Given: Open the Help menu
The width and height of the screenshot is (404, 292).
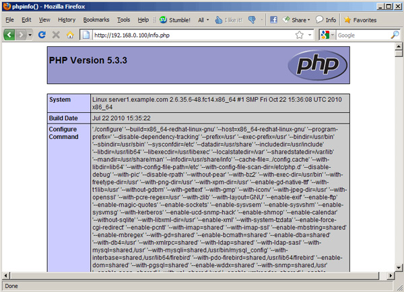Looking at the screenshot, I should pos(143,19).
